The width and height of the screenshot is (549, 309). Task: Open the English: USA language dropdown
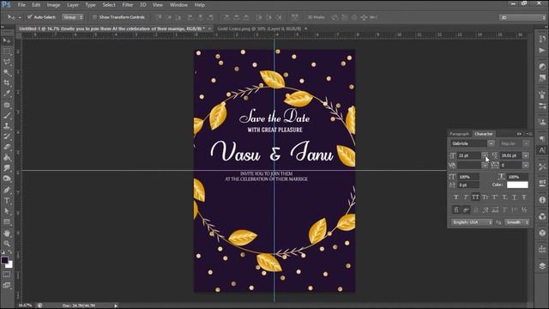tap(472, 222)
